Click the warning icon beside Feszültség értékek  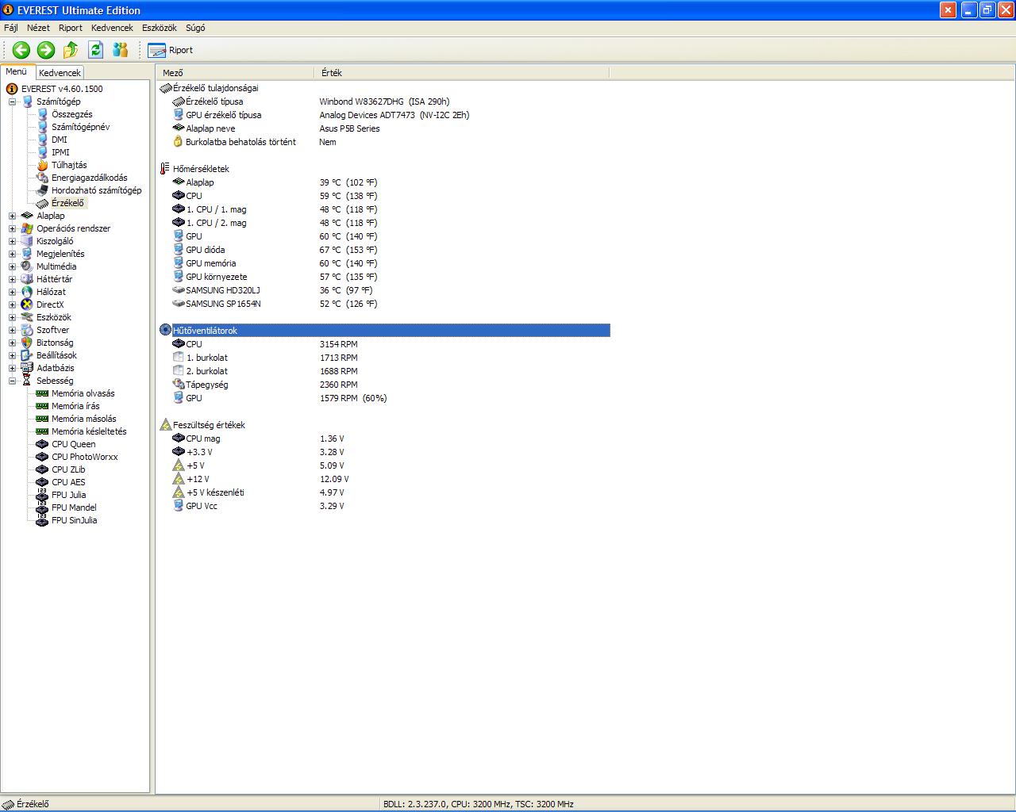(165, 425)
